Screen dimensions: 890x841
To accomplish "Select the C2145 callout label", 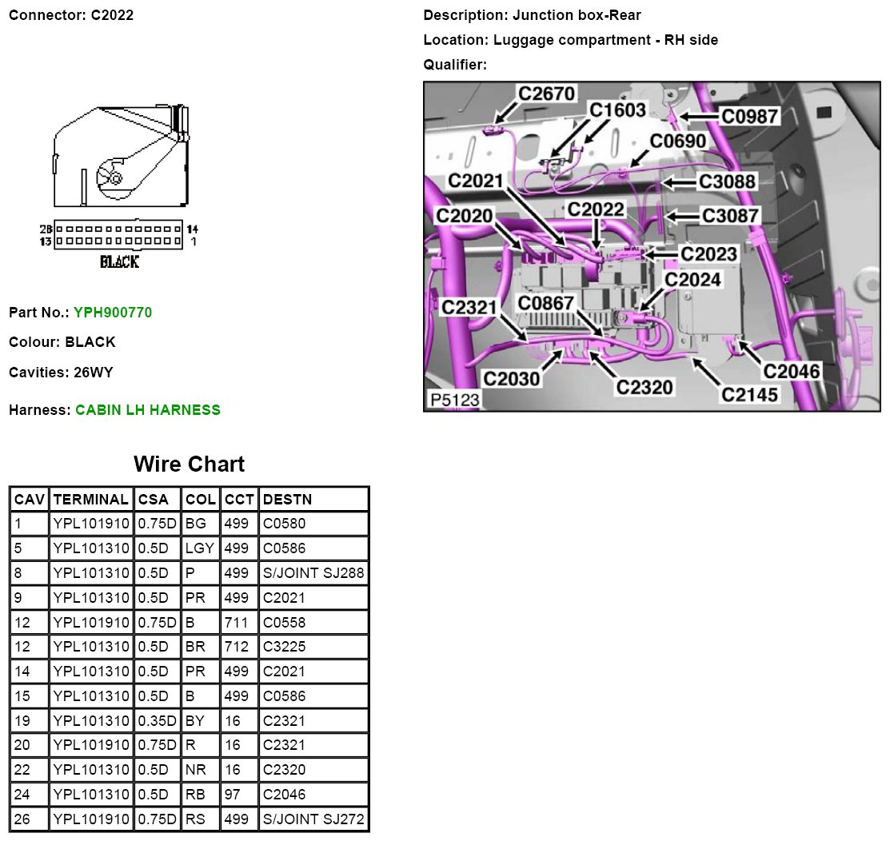I will tap(750, 393).
